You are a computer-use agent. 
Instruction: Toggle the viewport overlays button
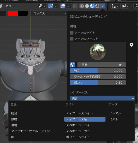63,6
